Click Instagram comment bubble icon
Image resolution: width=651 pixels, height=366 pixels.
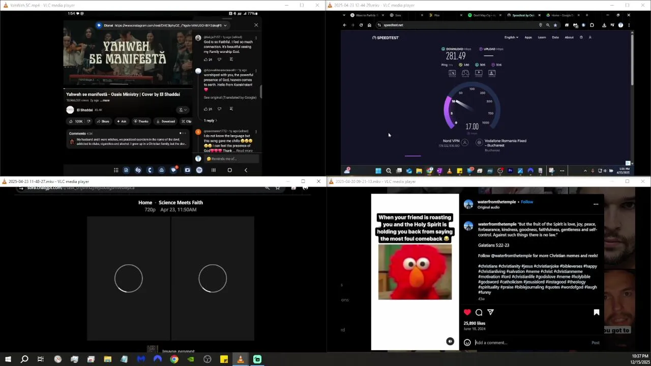coord(479,312)
